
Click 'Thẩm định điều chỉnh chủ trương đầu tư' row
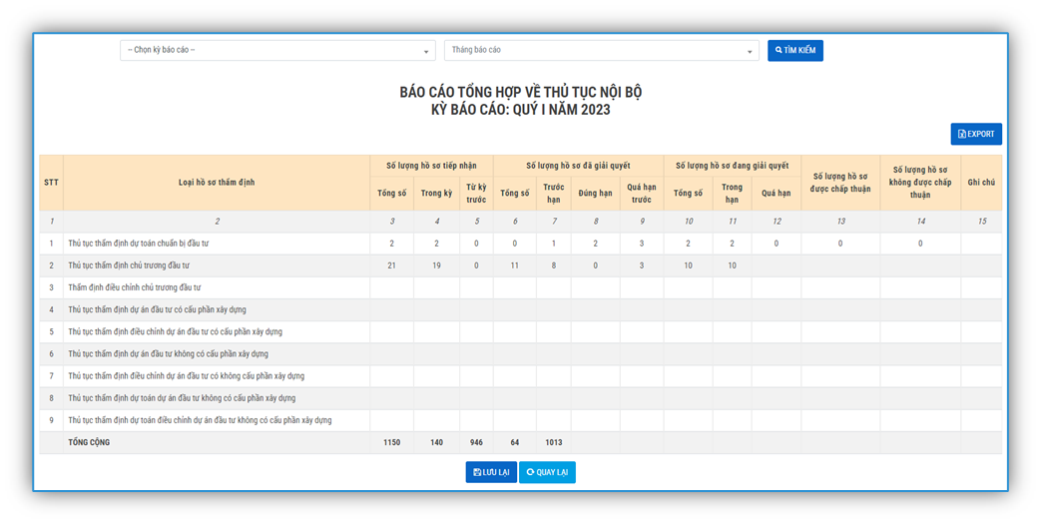[x=134, y=287]
